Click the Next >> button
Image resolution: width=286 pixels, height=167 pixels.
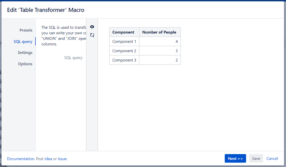coord(235,158)
